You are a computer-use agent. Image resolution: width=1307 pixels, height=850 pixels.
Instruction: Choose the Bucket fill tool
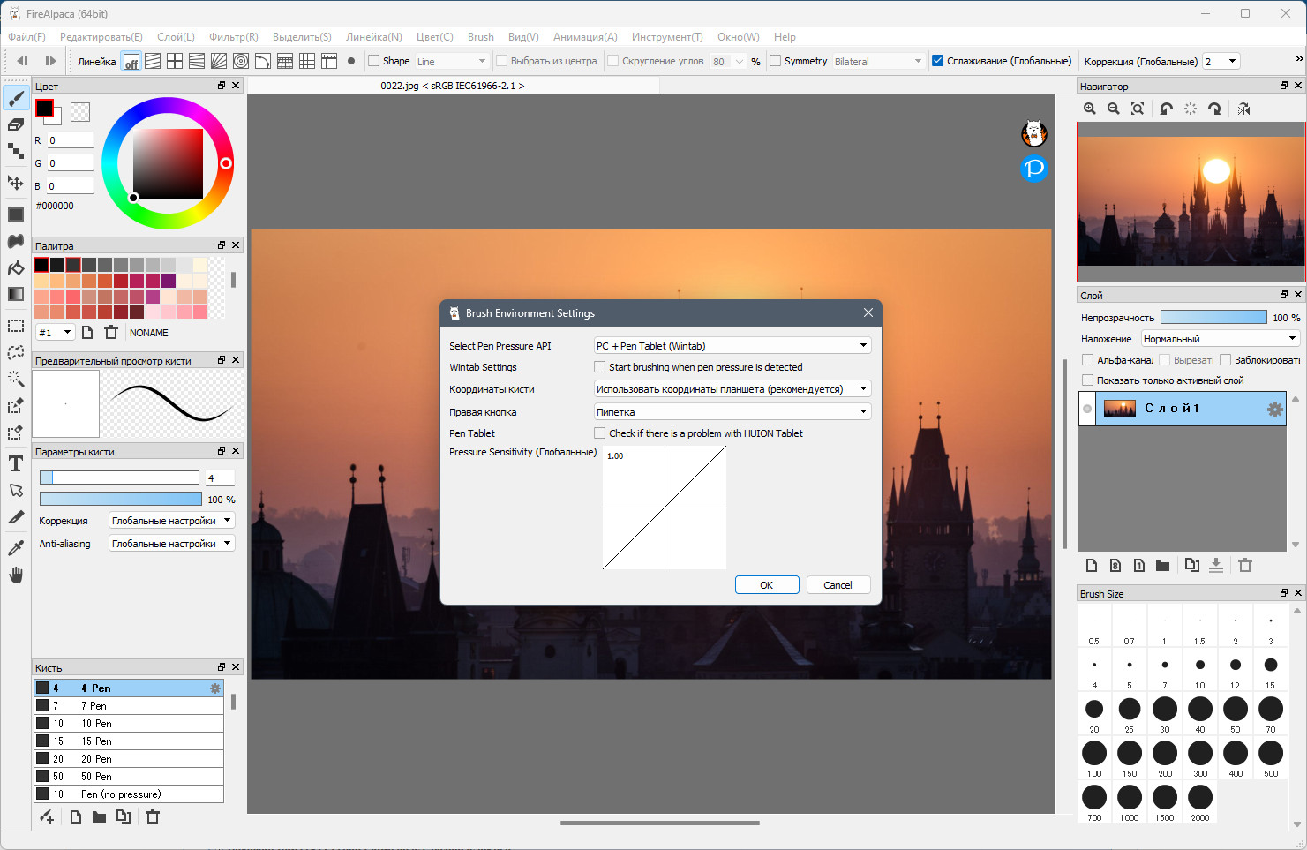tap(16, 268)
